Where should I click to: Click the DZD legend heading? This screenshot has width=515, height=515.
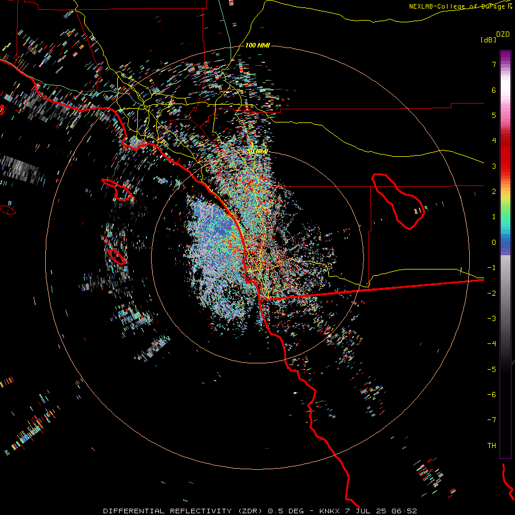tap(503, 34)
